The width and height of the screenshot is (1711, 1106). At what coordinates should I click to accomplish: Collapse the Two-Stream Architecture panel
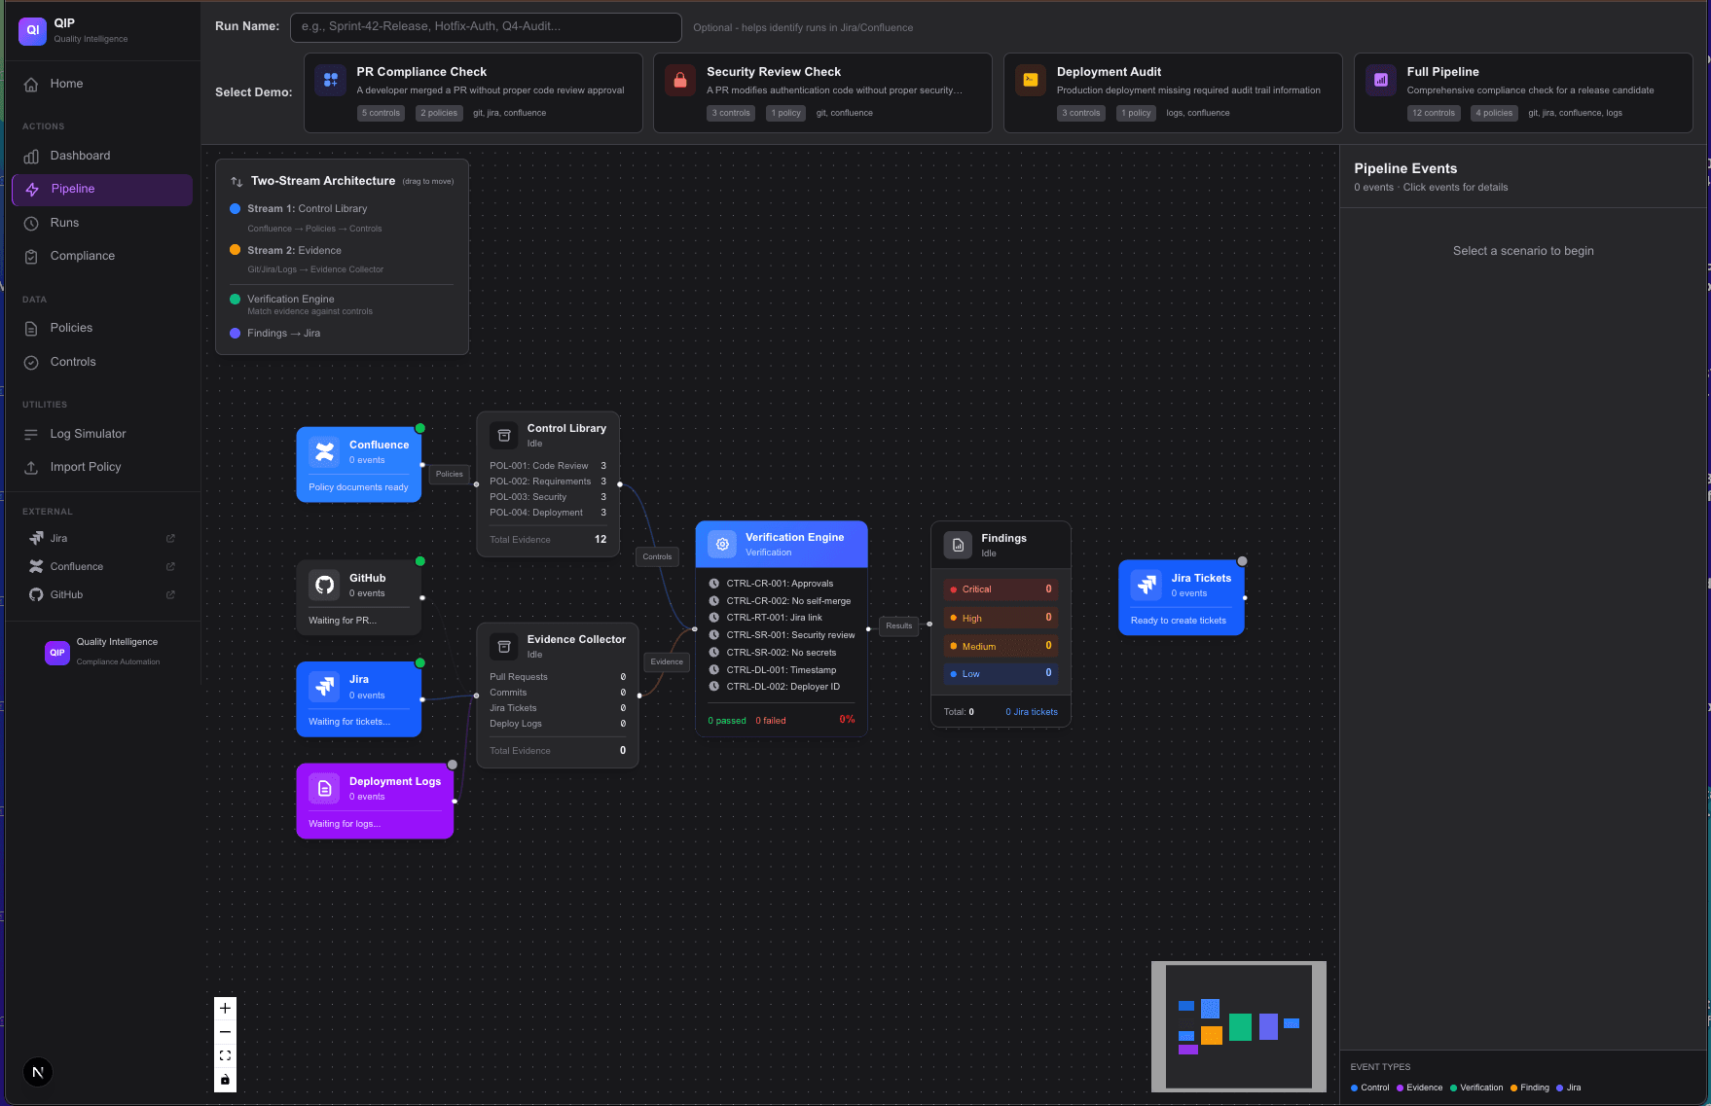point(236,181)
